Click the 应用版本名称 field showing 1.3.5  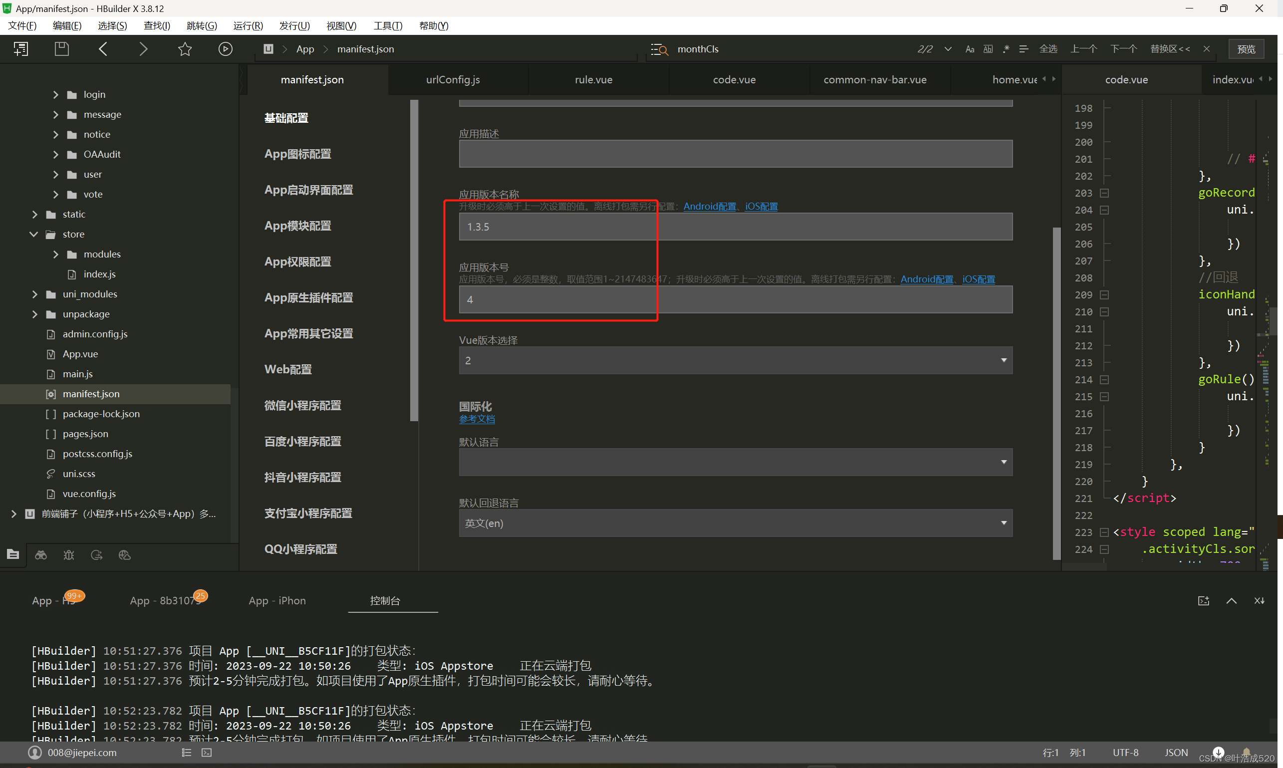coord(736,227)
